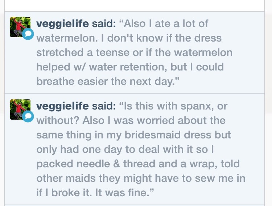Click the word "said:" in the watermelon comment
The image size is (272, 206).
point(104,24)
